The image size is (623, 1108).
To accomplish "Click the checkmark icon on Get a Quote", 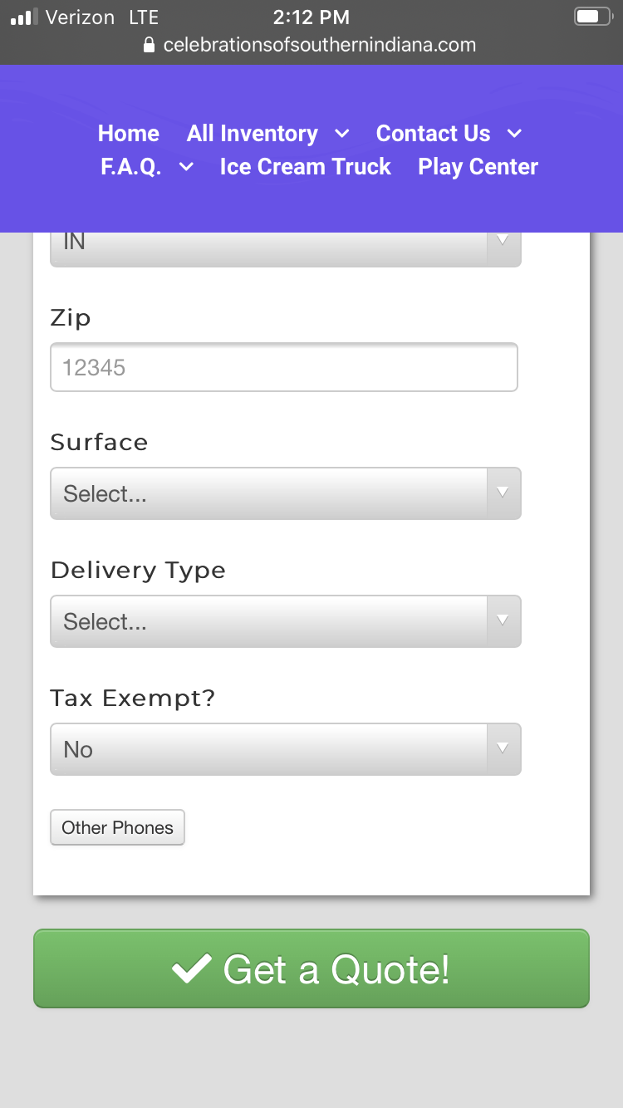I will [x=191, y=968].
